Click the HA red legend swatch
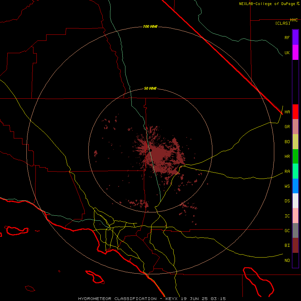The width and height of the screenshot is (301, 301). click(x=295, y=112)
